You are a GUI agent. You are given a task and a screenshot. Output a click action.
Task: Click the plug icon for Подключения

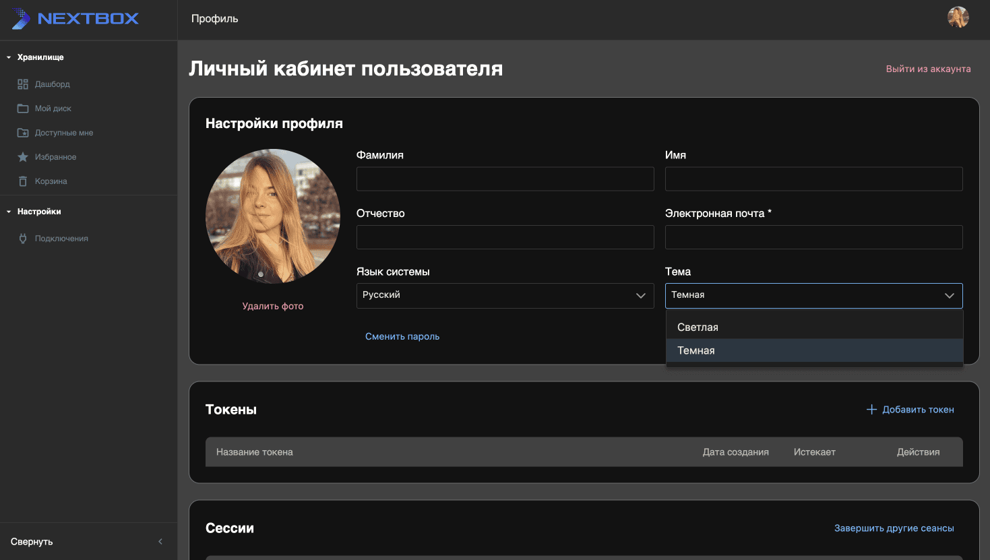click(23, 239)
